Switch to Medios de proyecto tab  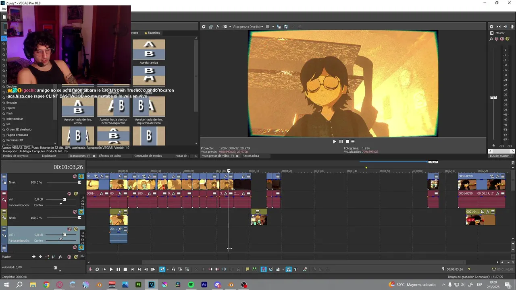tap(16, 156)
